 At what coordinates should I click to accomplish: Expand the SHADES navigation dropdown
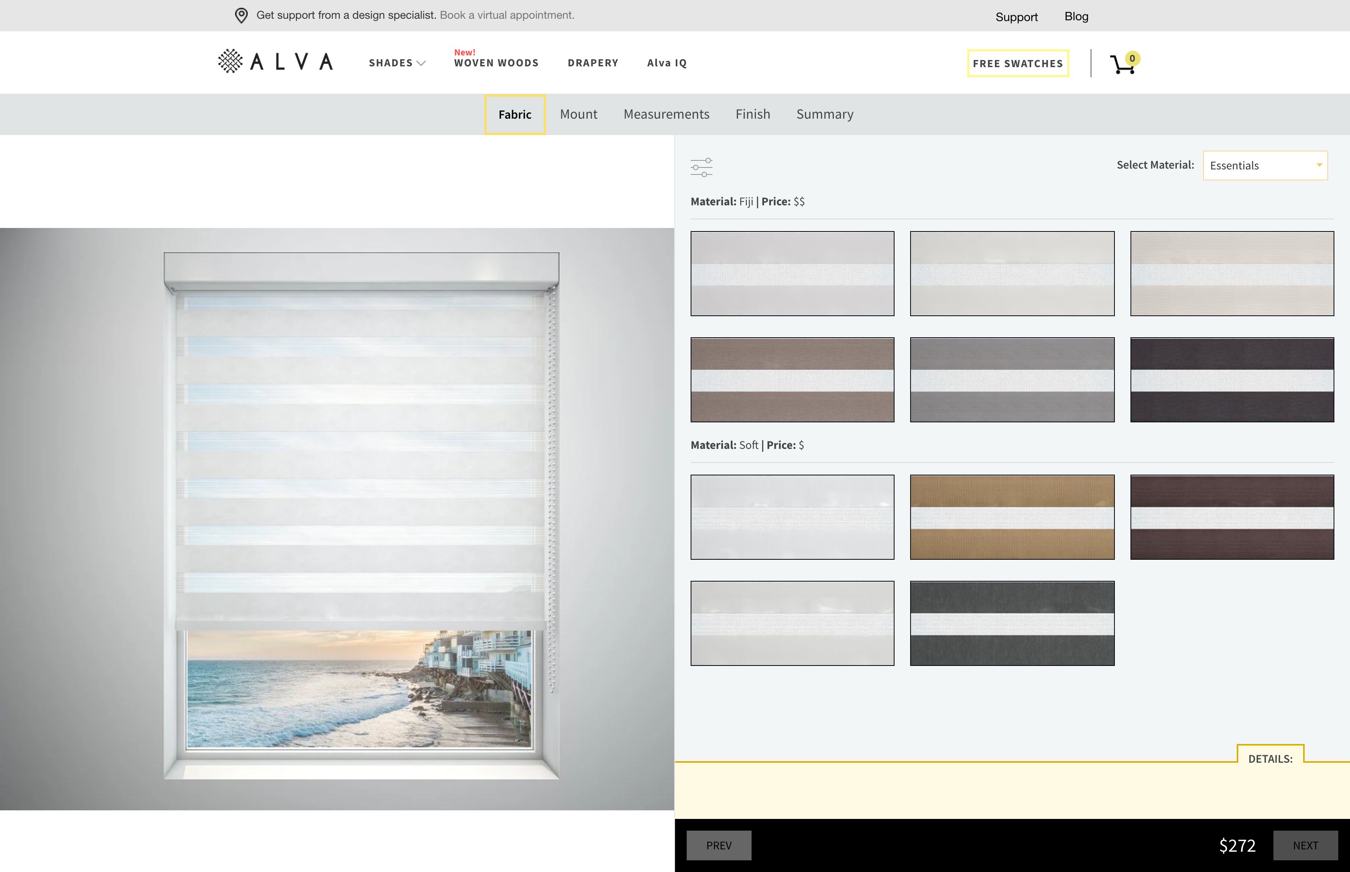point(396,63)
